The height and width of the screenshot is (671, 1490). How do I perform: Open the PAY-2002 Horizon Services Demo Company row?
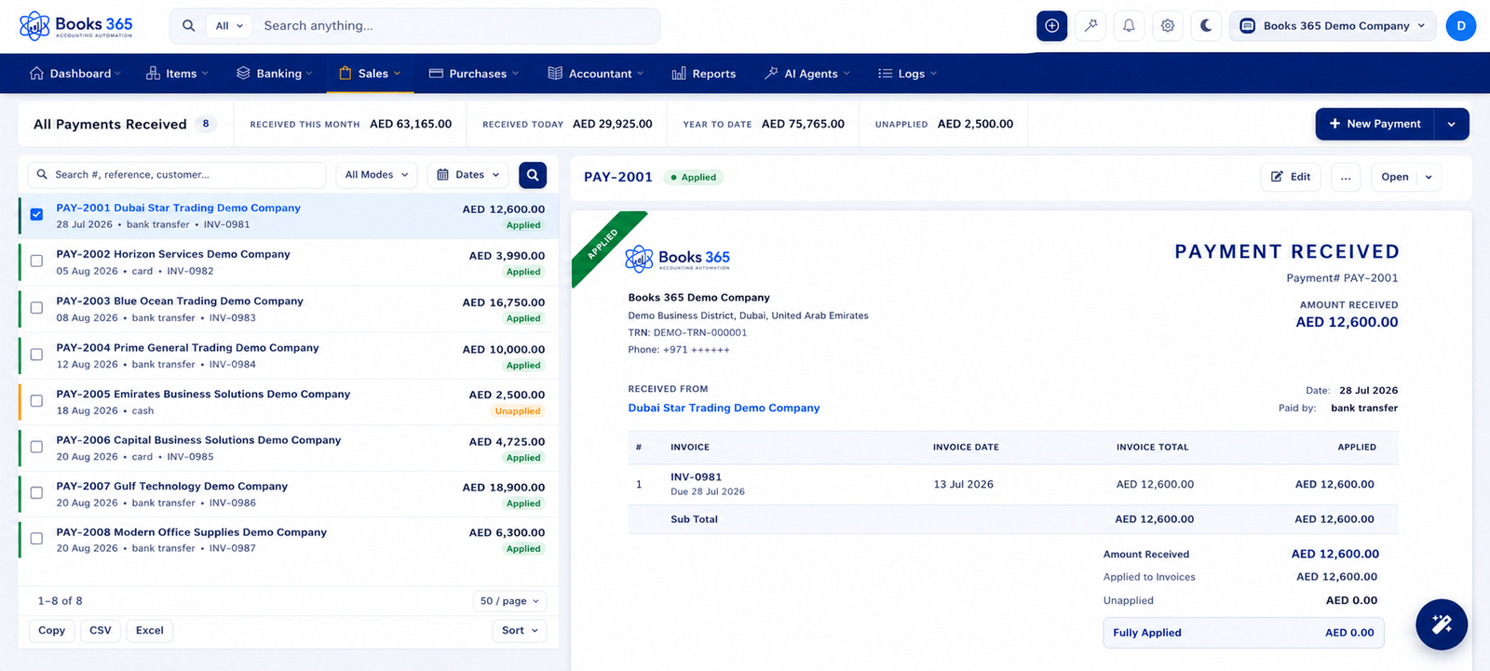click(289, 262)
